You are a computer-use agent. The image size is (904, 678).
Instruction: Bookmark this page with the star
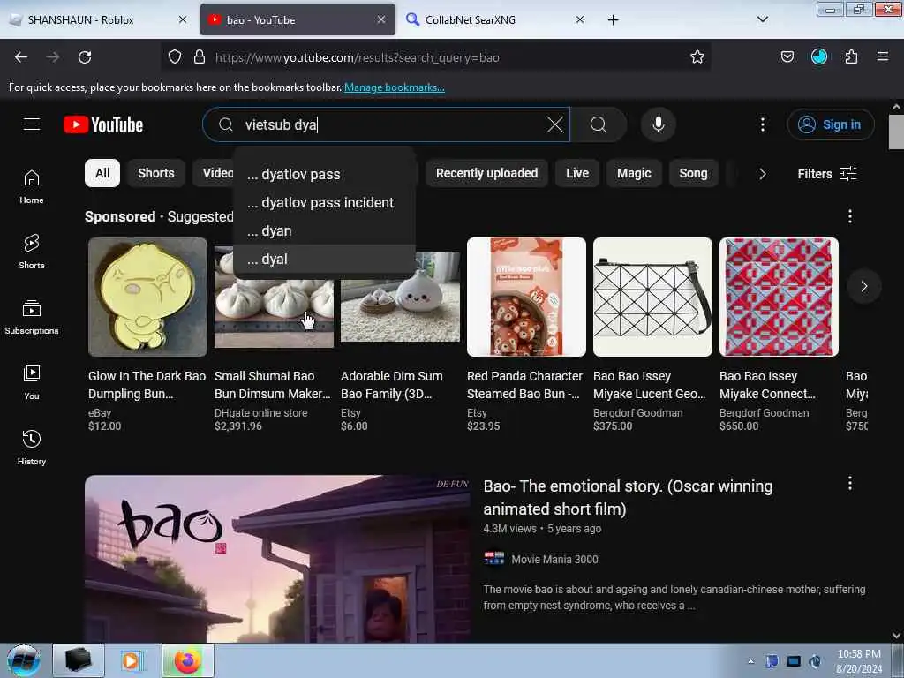(x=697, y=57)
